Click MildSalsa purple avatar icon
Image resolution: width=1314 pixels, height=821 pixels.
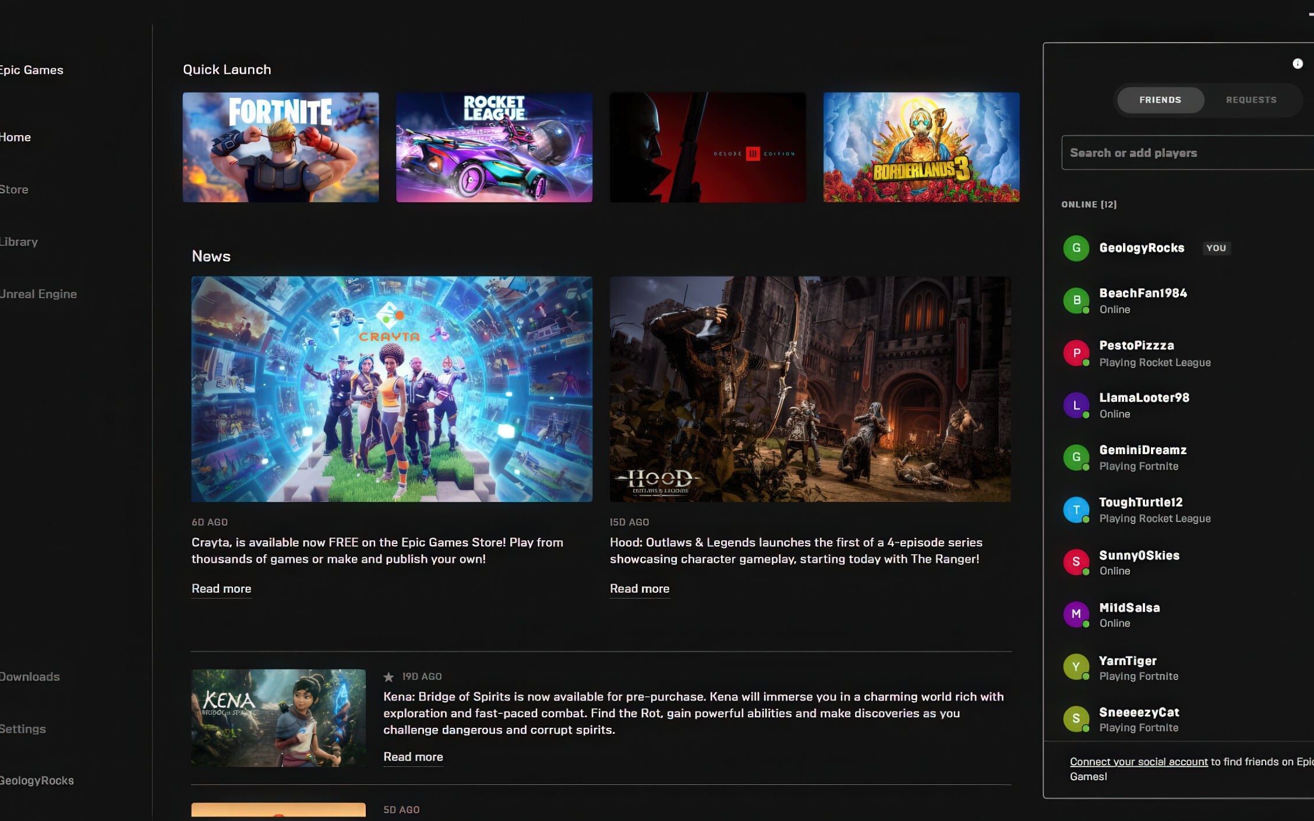click(x=1076, y=614)
